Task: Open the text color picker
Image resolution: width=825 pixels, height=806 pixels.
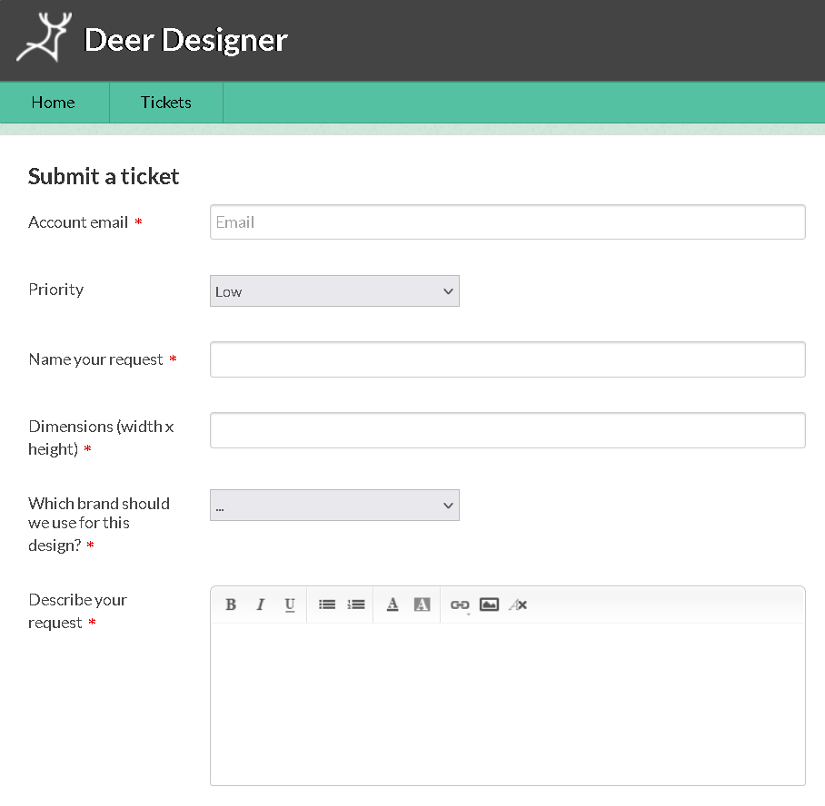Action: [x=393, y=604]
